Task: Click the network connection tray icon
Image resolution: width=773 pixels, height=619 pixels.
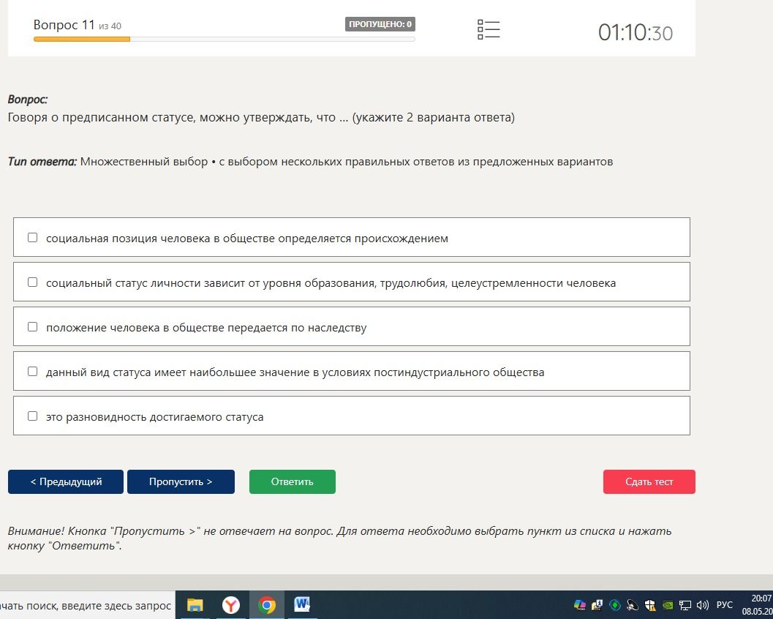Action: 685,604
